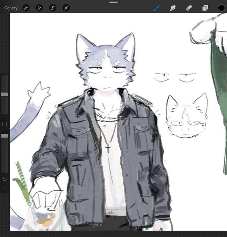
Task: Open the Actions wrench menu
Action: pyautogui.click(x=26, y=8)
